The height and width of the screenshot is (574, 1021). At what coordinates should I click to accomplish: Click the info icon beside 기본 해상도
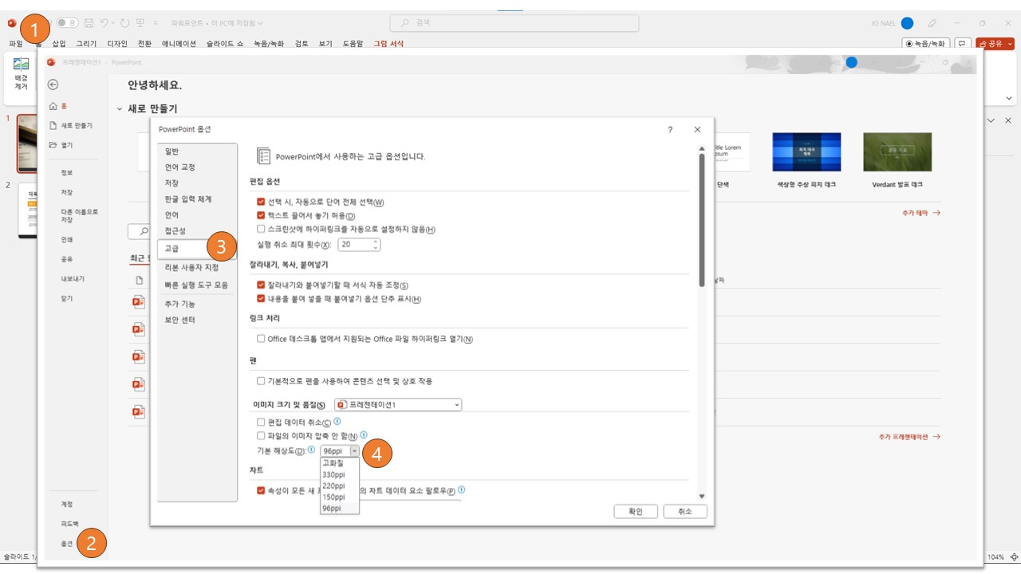311,450
